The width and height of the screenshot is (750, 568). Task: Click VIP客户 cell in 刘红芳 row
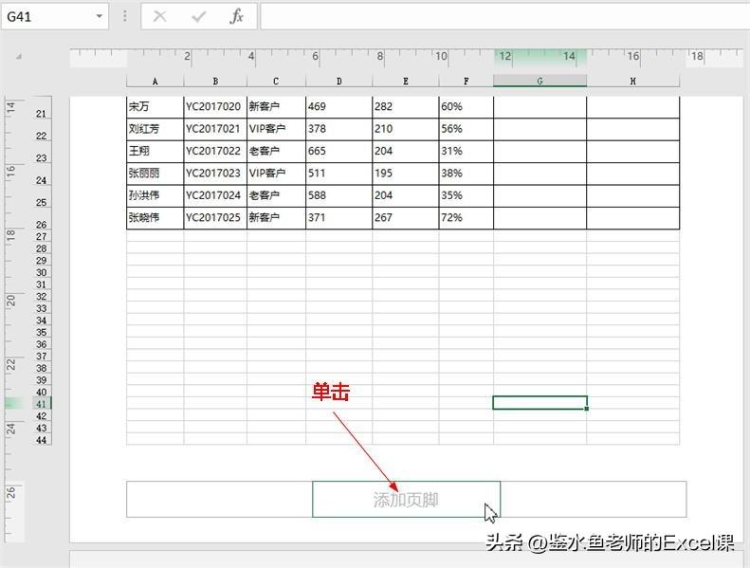coord(276,129)
